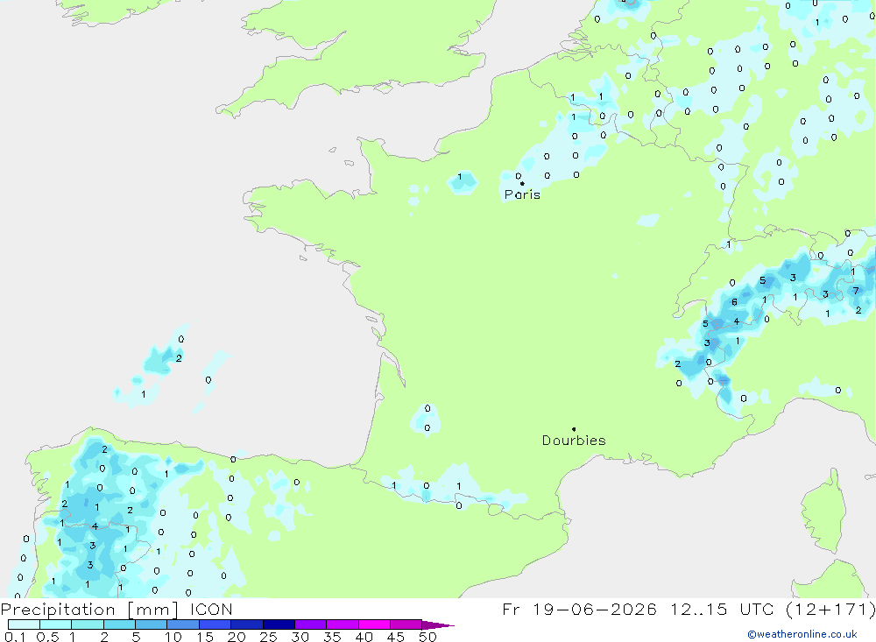Viewport: 876px width, 642px height.
Task: Click the '0.5' legend scale label
Action: (47, 637)
